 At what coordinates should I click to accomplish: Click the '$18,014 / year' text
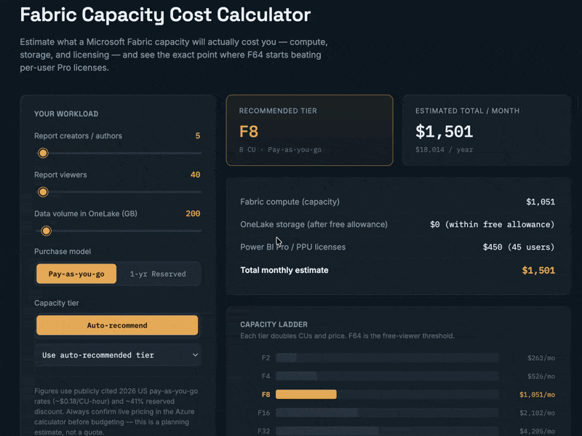pos(444,150)
